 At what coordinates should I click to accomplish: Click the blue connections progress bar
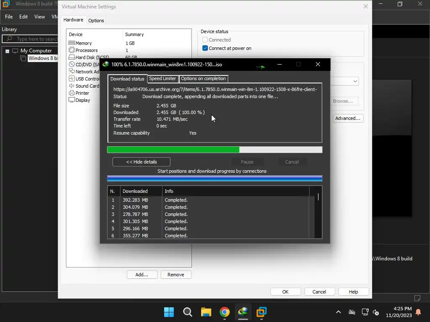pos(215,179)
